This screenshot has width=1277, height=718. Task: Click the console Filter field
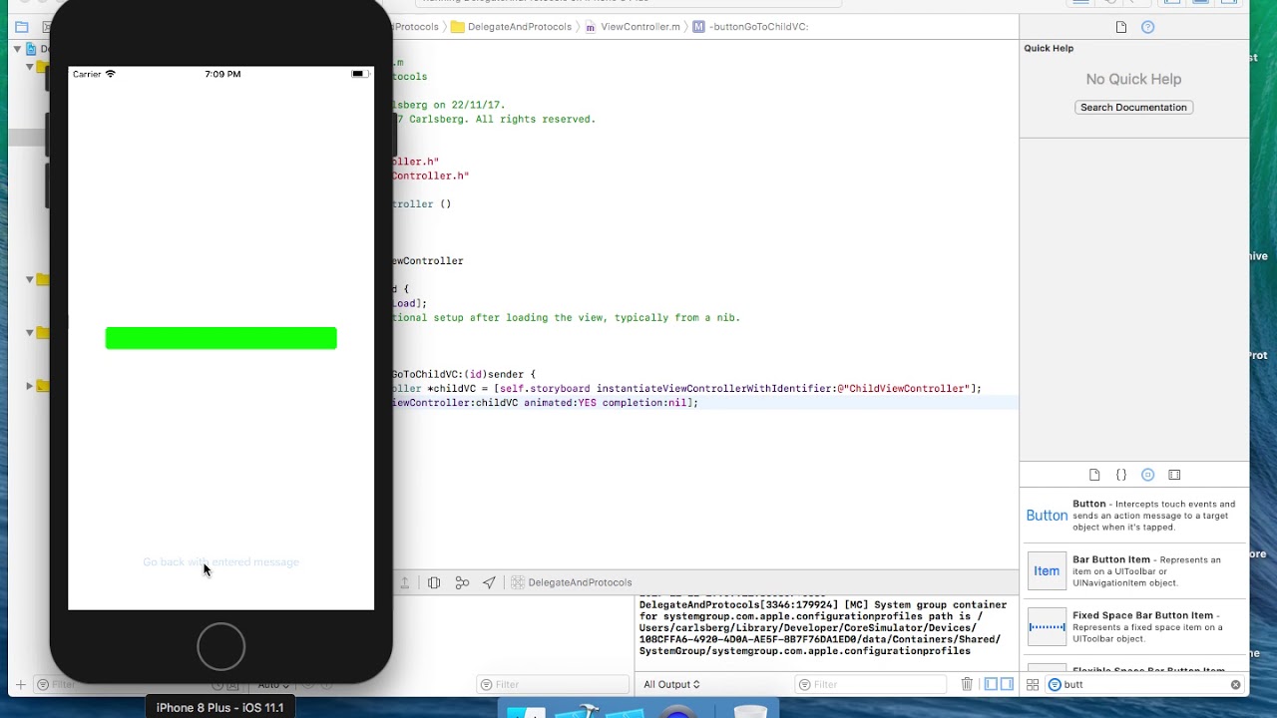tap(870, 684)
